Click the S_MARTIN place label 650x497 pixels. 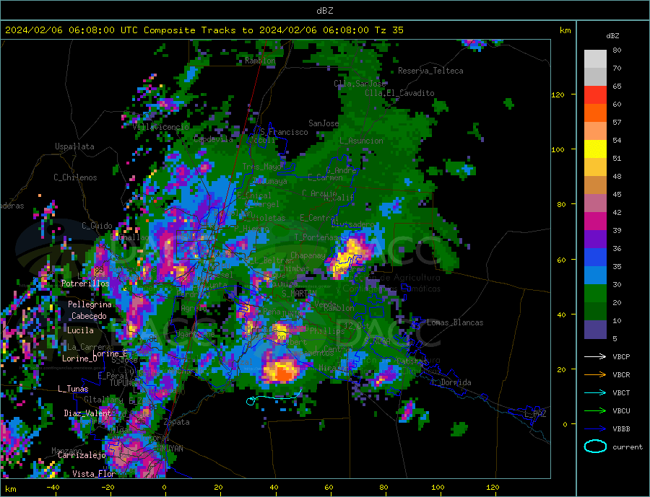click(299, 294)
